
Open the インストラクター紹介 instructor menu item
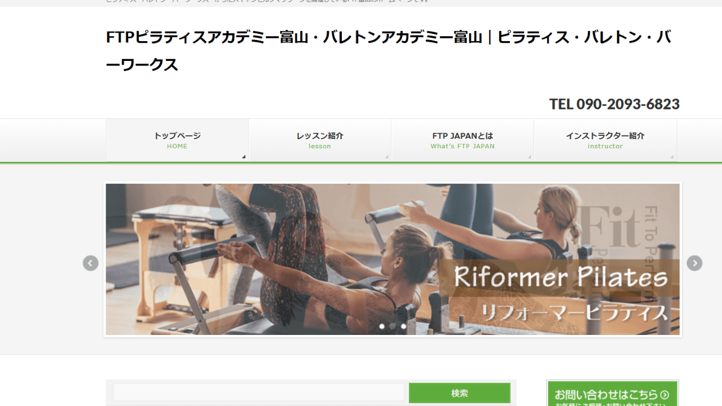click(605, 140)
